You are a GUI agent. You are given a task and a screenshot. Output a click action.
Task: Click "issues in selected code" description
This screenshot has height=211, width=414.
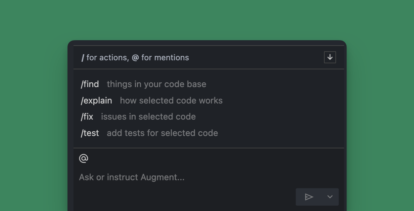[148, 117]
